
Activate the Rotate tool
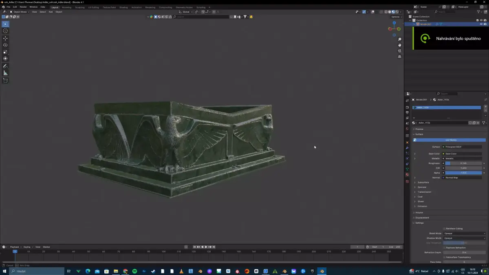coord(5,45)
